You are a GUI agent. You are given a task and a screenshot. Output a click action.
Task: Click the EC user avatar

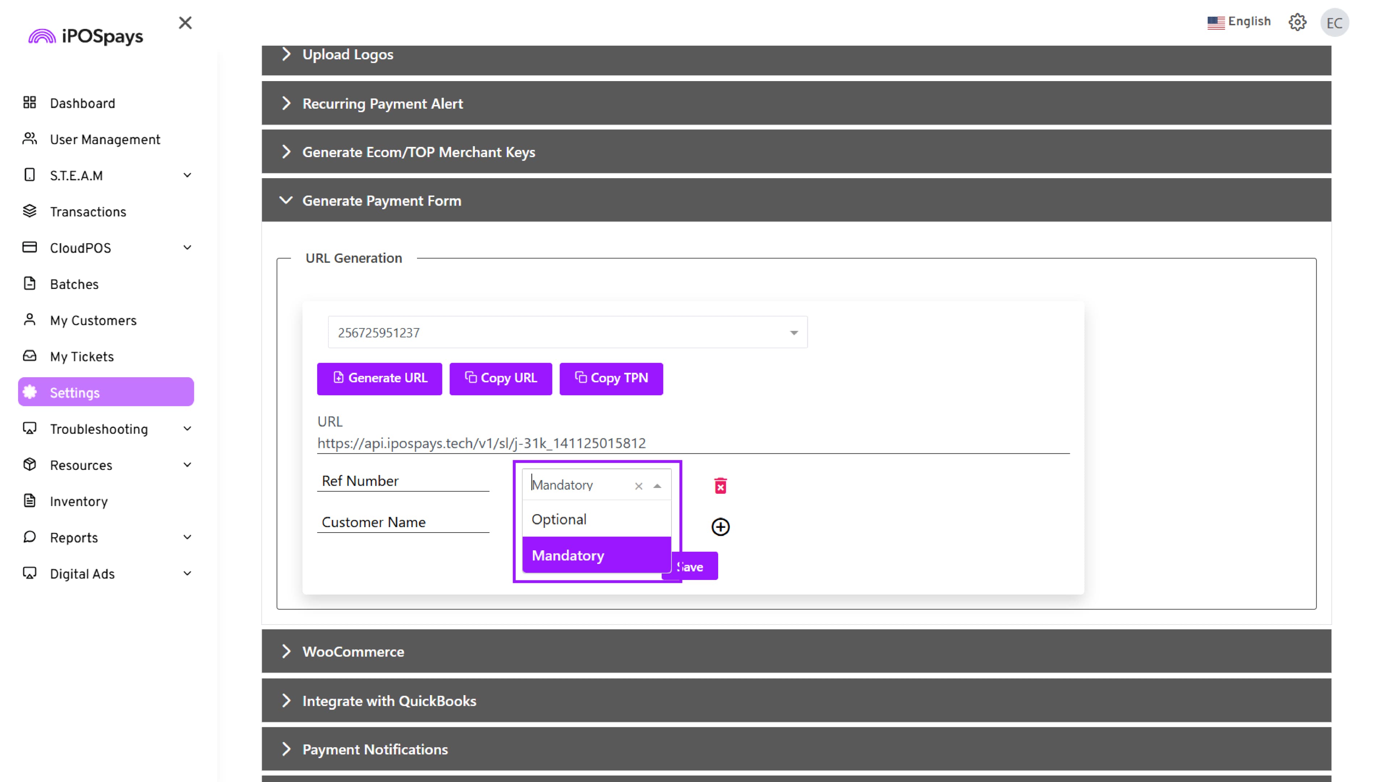click(x=1334, y=23)
